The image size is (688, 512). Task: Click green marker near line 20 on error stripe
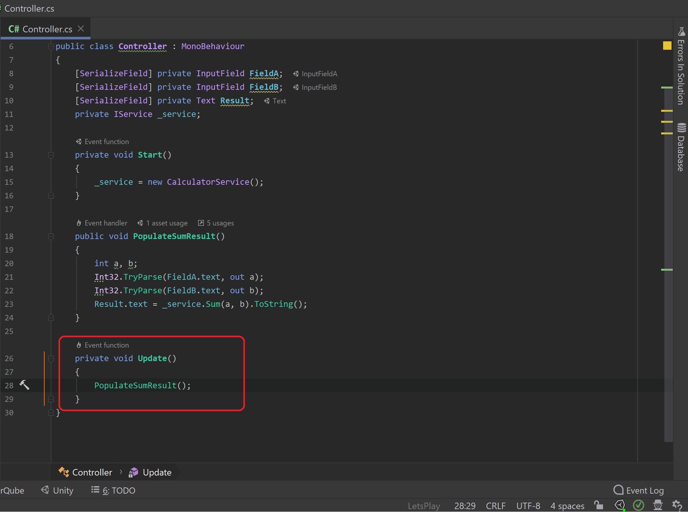tap(666, 269)
